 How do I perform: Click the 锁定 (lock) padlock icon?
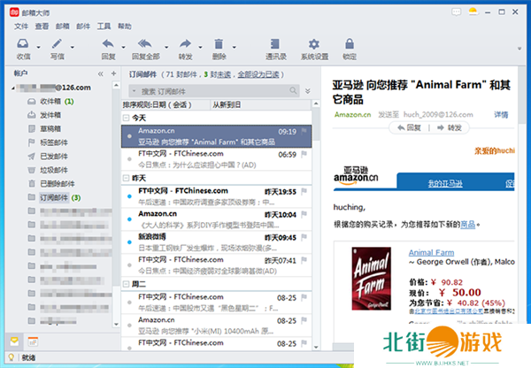pyautogui.click(x=350, y=44)
